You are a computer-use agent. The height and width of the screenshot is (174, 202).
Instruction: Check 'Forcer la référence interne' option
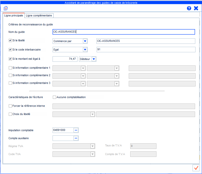coord(10,106)
